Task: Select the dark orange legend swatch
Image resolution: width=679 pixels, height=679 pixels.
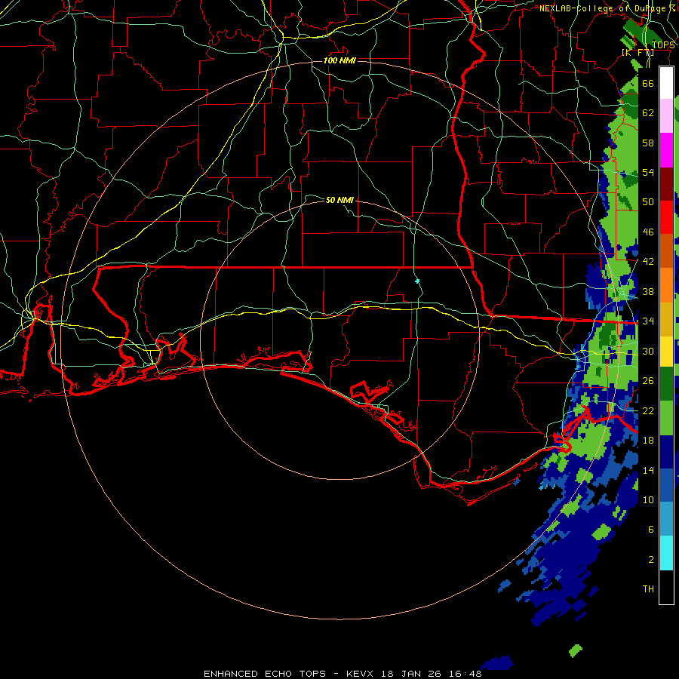Action: coord(666,251)
